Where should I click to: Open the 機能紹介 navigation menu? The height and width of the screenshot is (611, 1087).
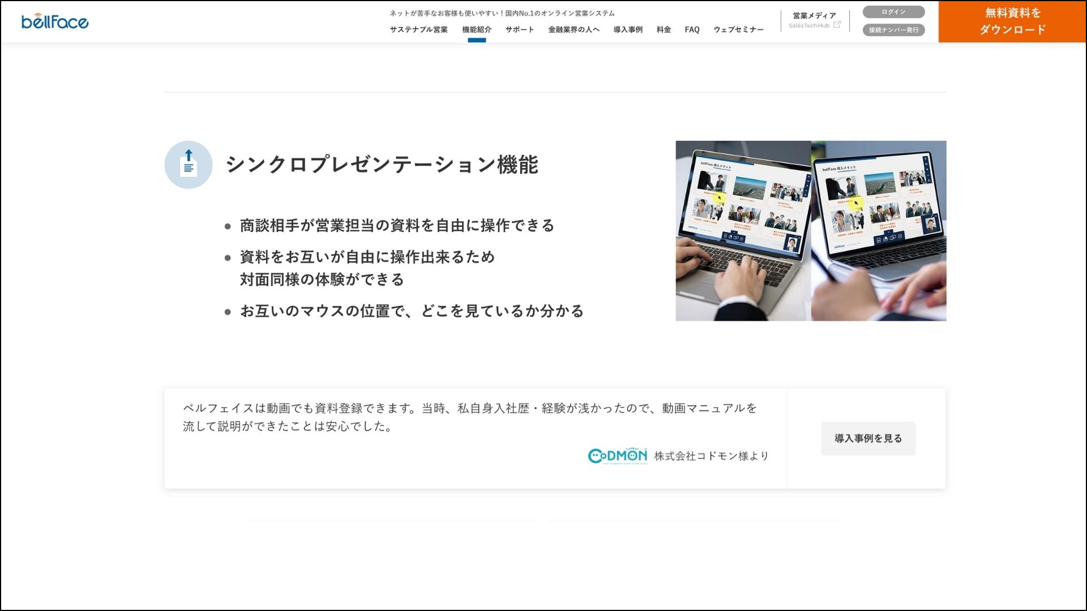pos(477,29)
